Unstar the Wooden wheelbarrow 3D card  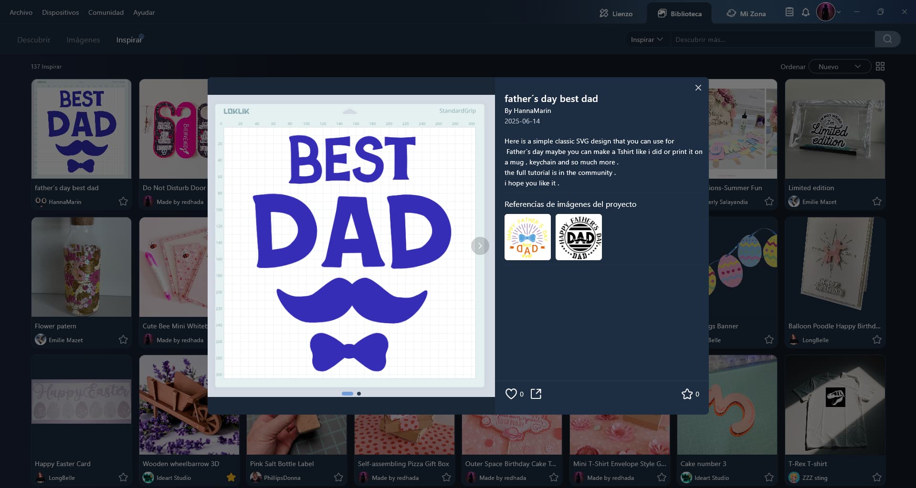(231, 477)
